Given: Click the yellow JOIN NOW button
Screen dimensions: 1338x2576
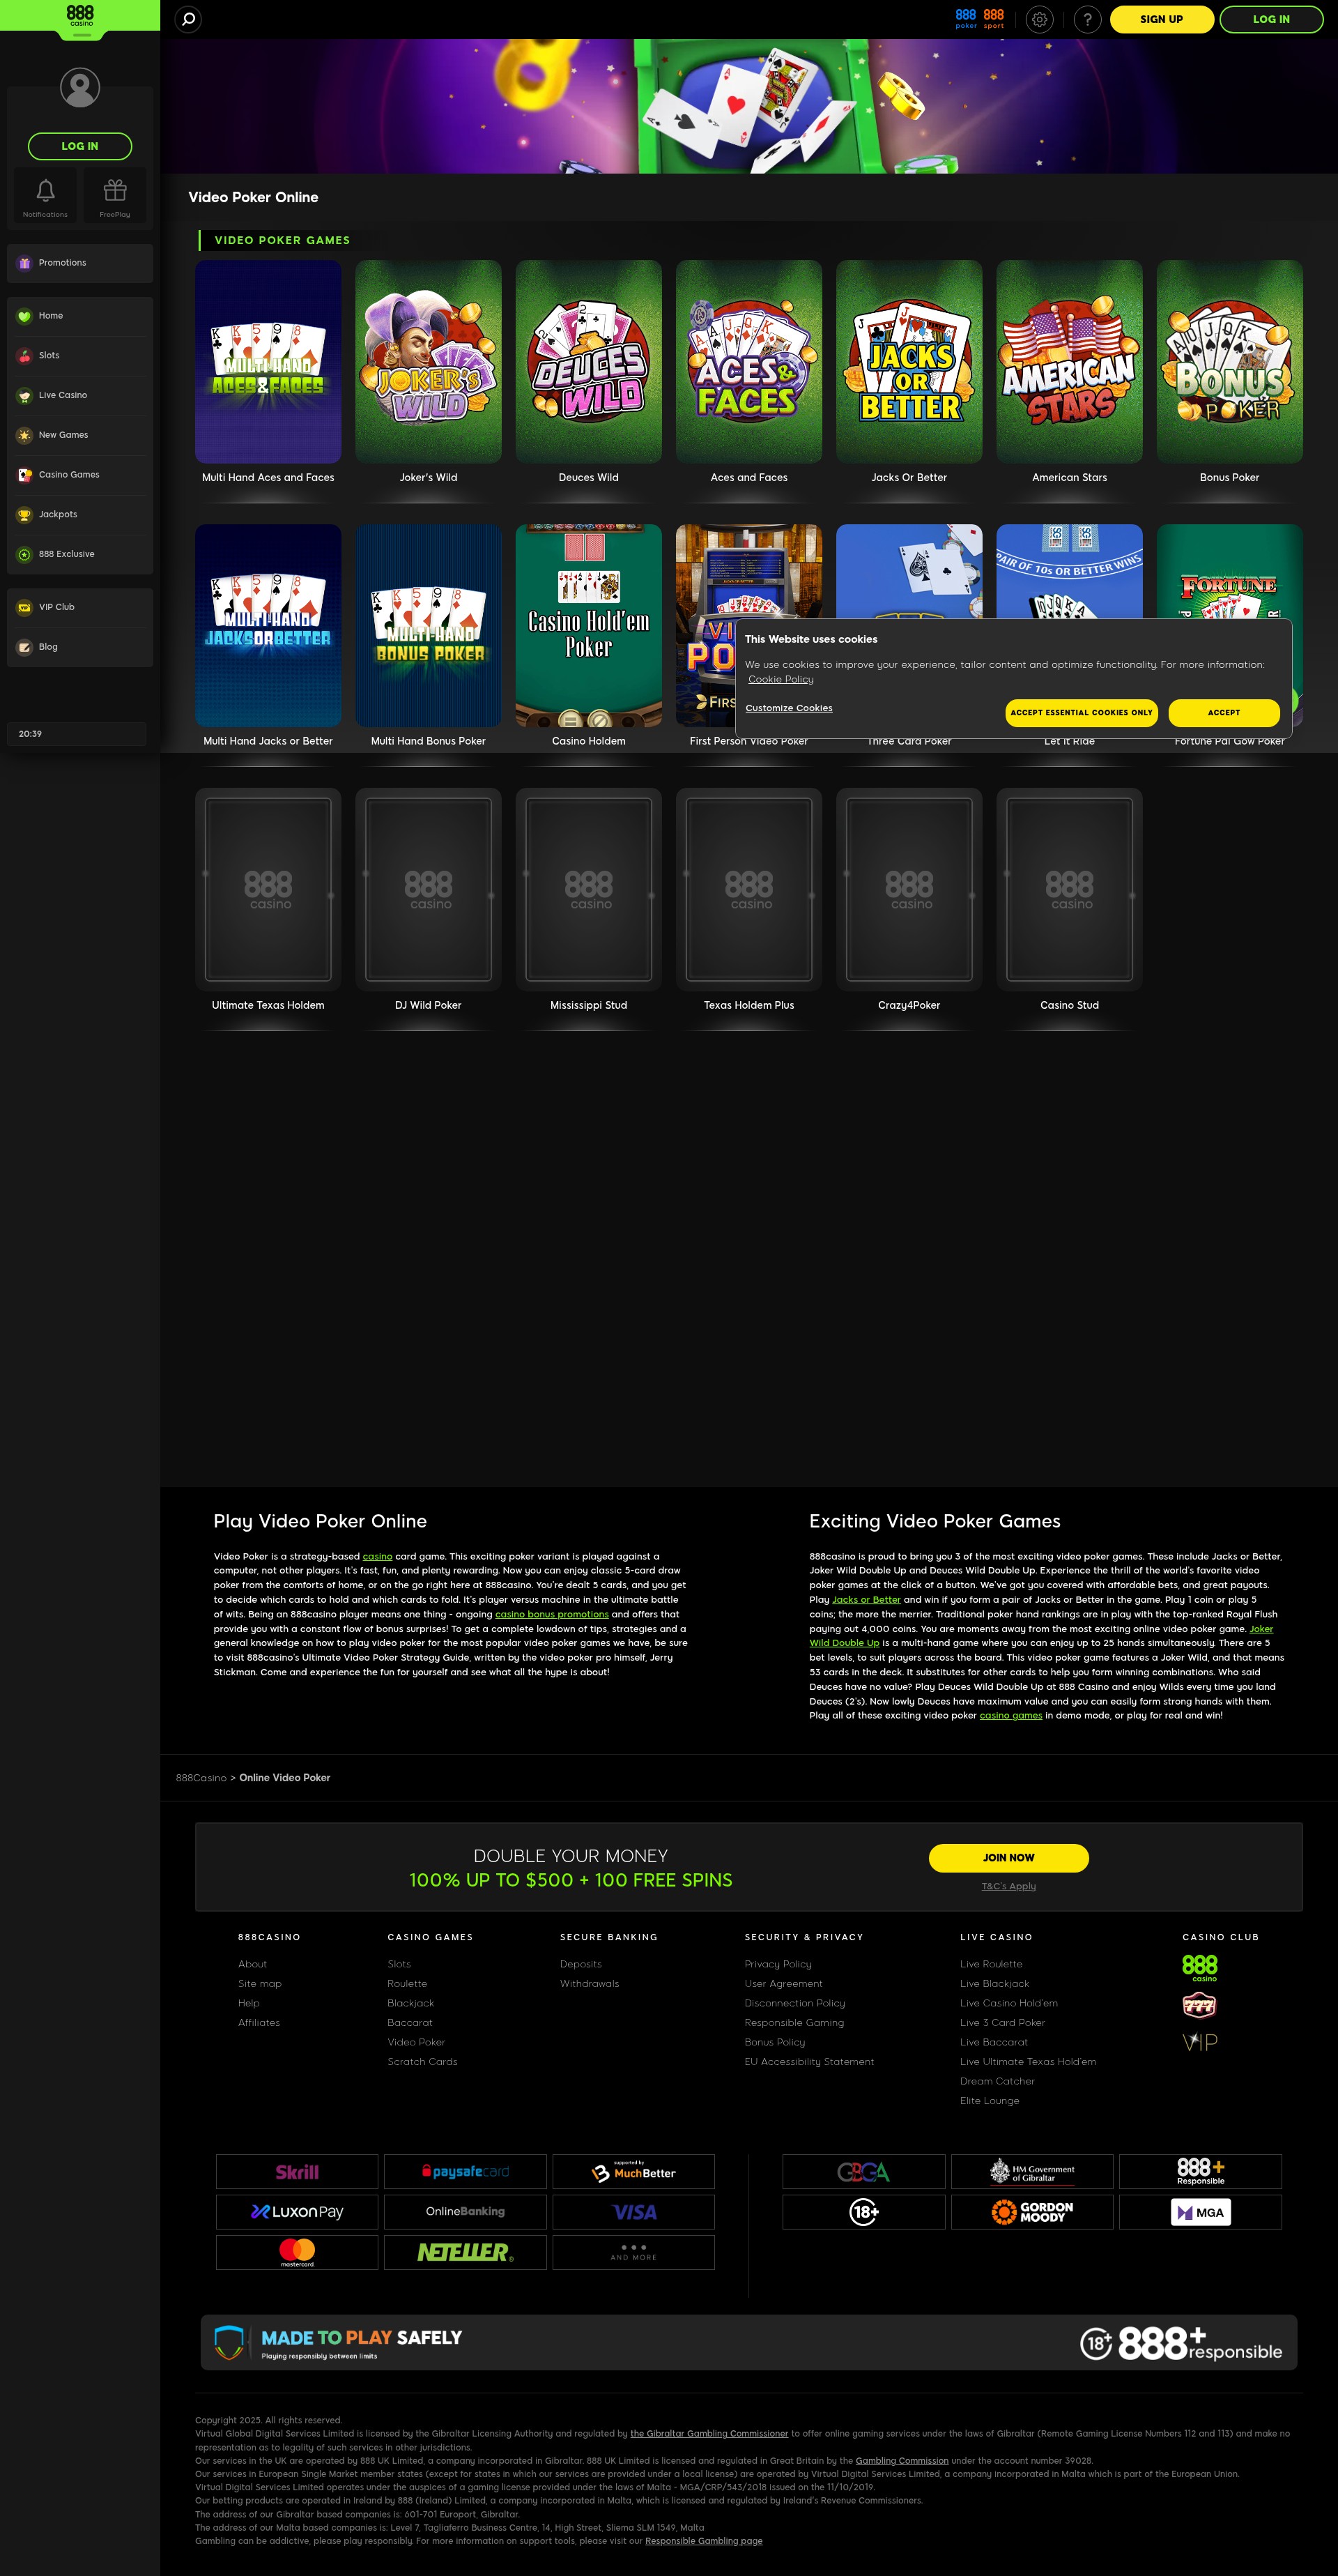Looking at the screenshot, I should tap(1008, 1858).
